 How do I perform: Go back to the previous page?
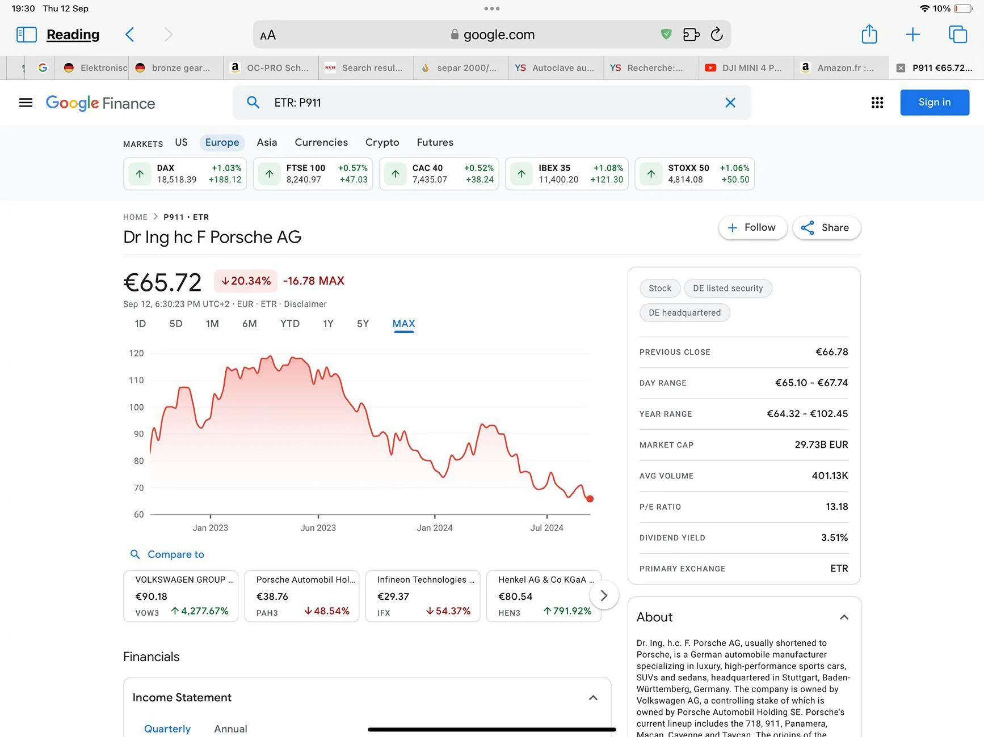point(129,35)
